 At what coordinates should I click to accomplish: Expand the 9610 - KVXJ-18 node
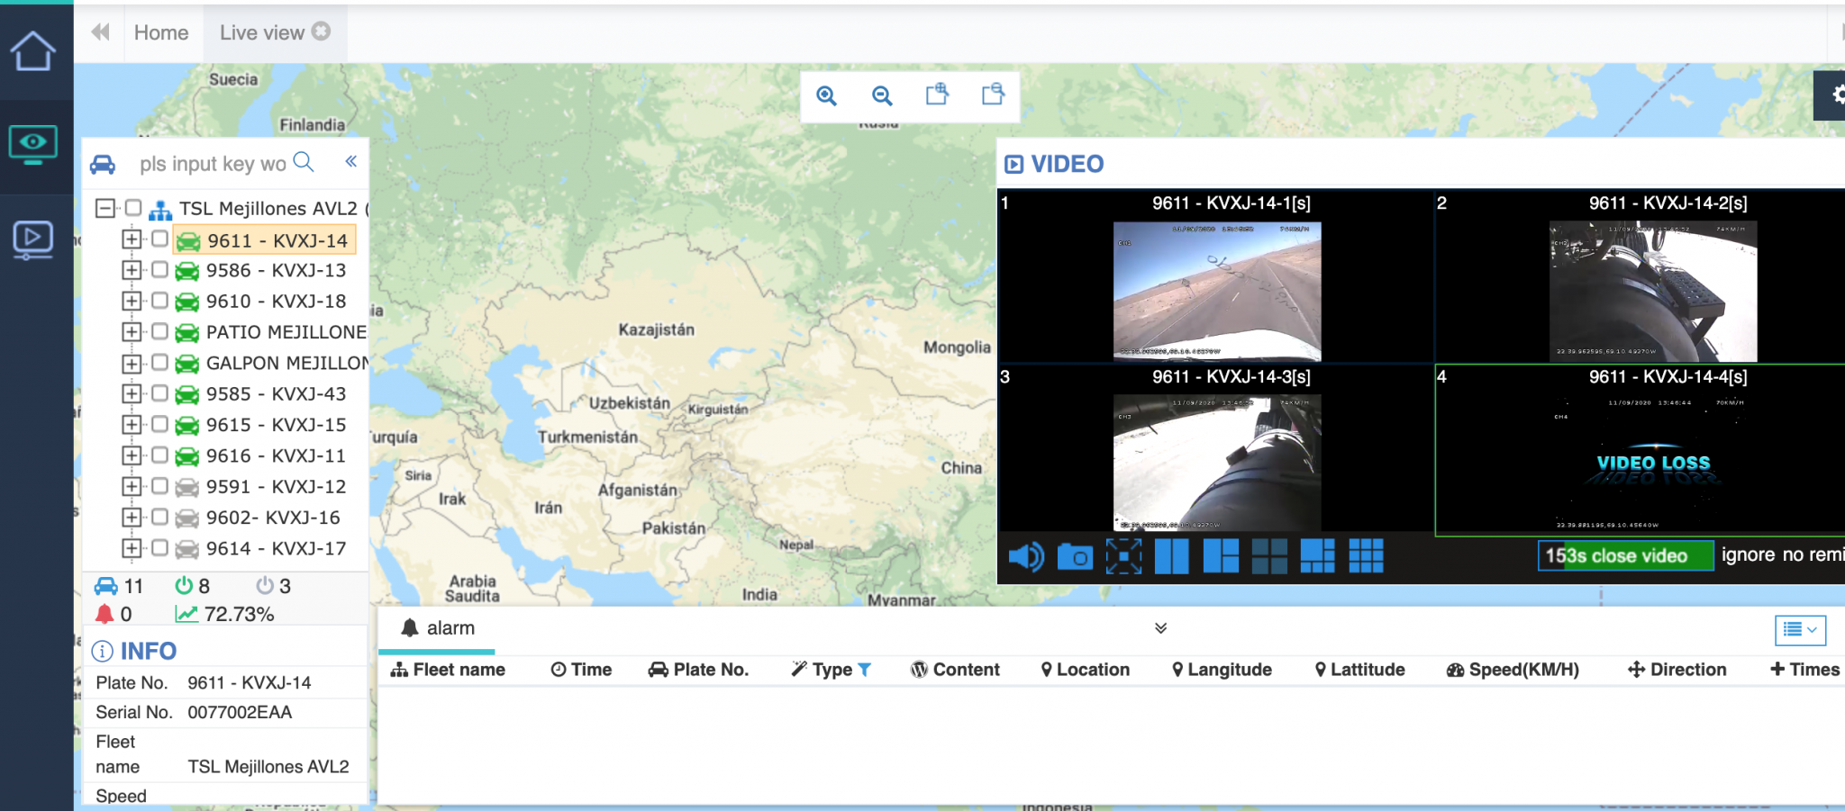[132, 301]
